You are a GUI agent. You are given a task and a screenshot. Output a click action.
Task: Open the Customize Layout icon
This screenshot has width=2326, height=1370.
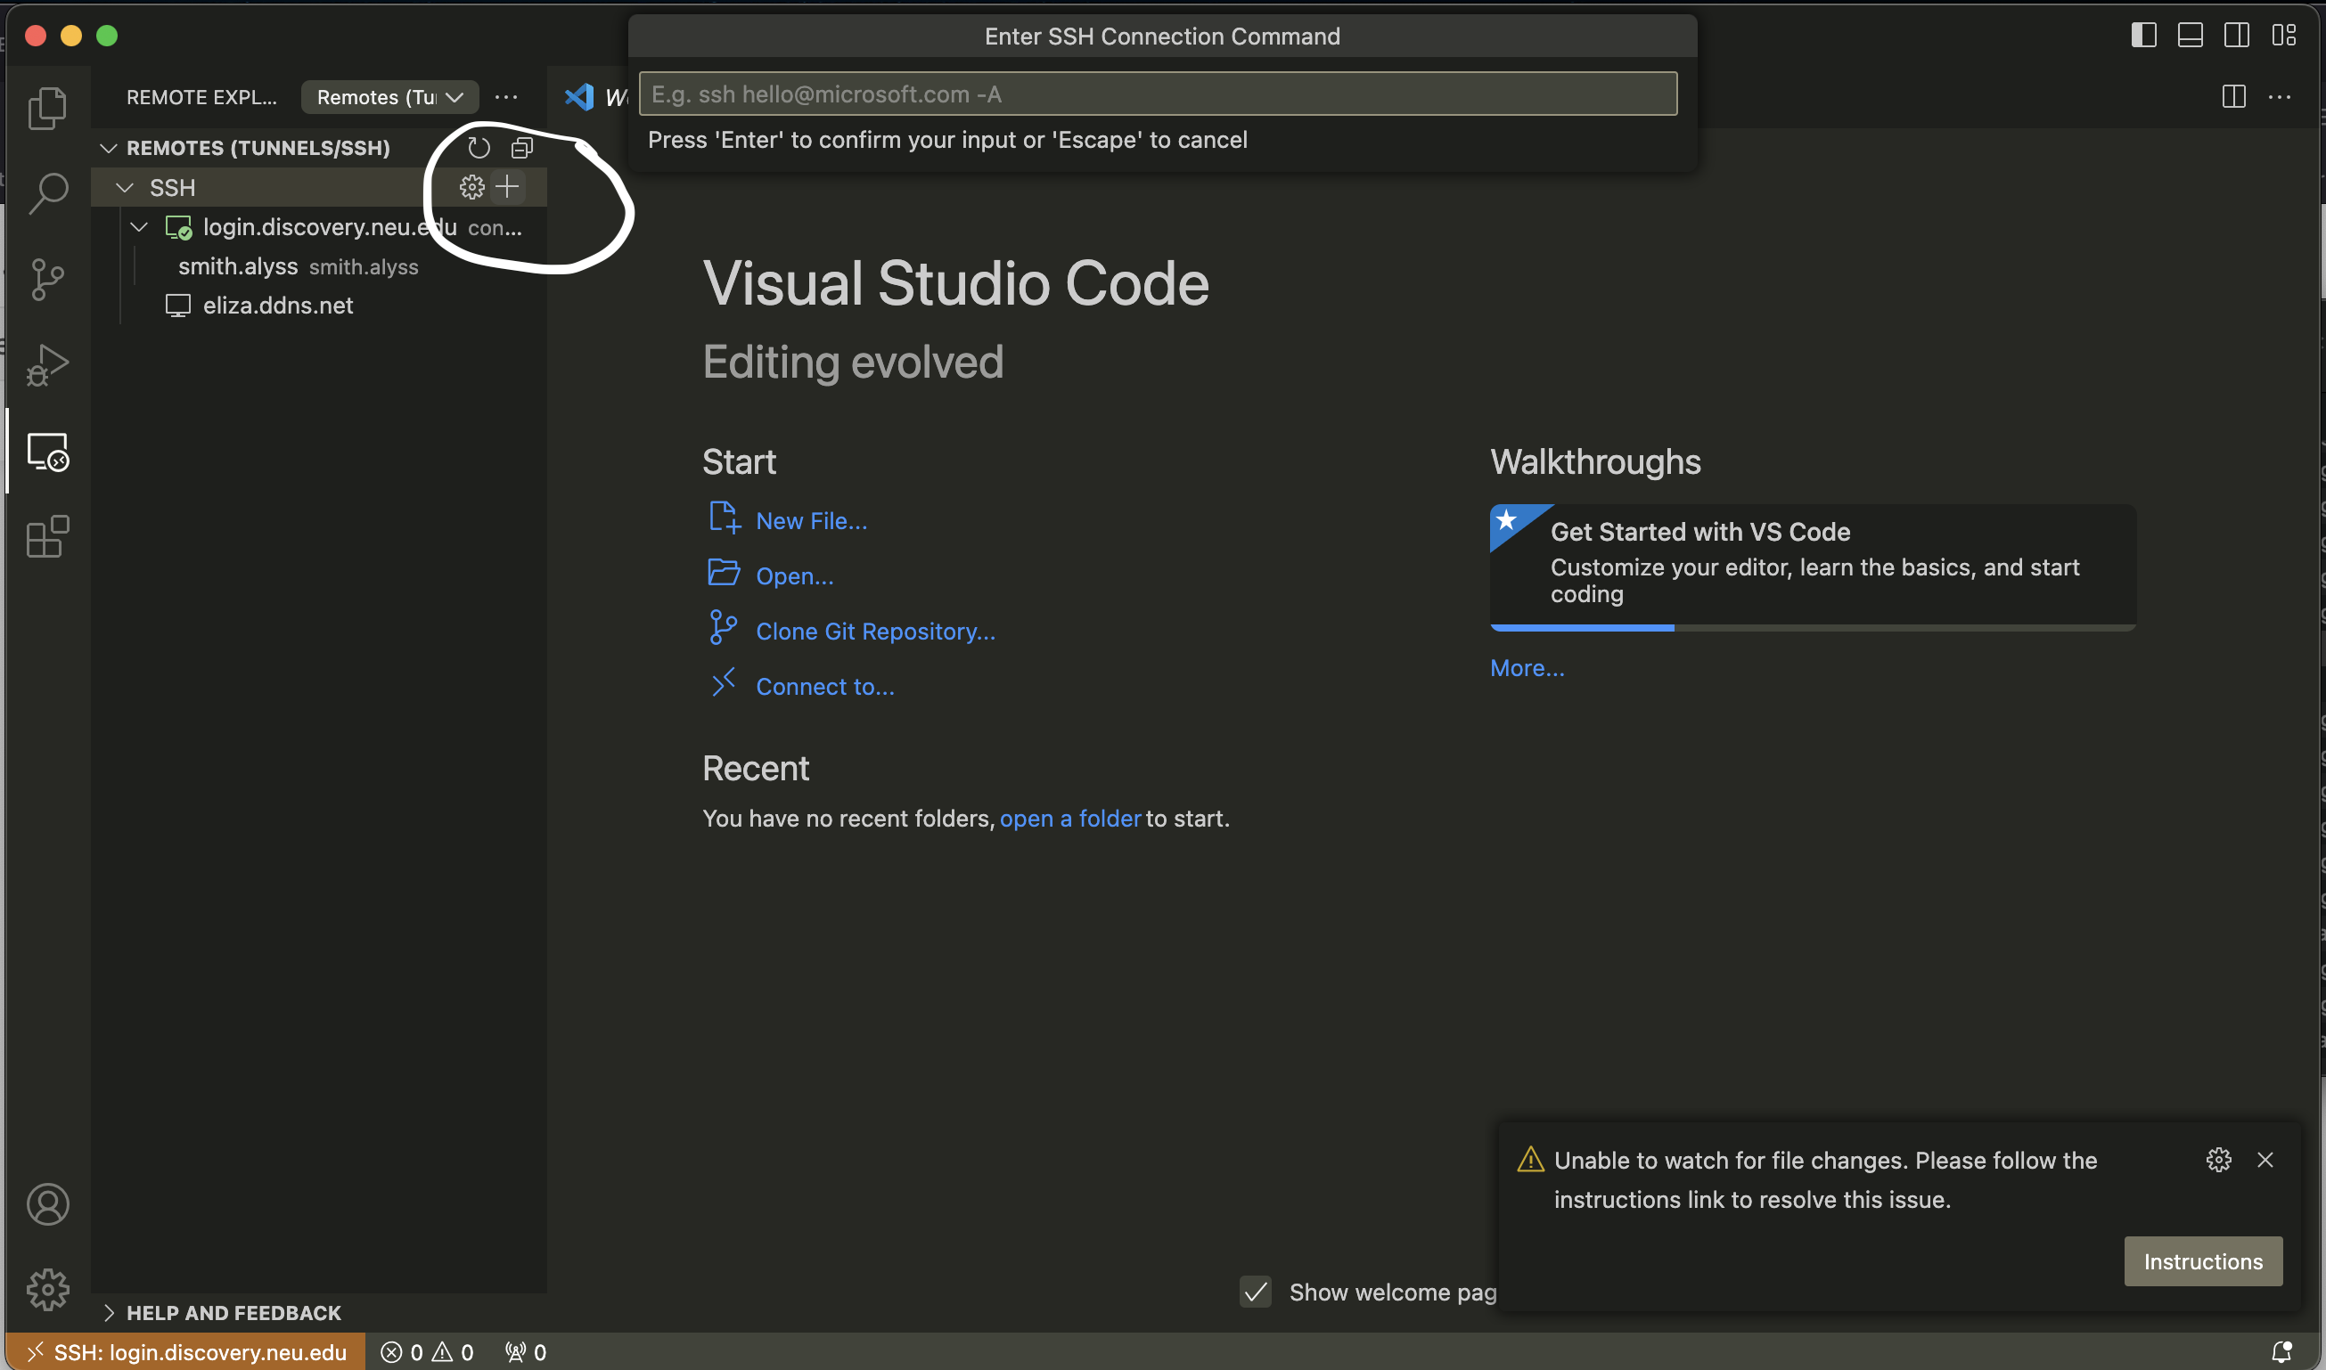pyautogui.click(x=2283, y=35)
